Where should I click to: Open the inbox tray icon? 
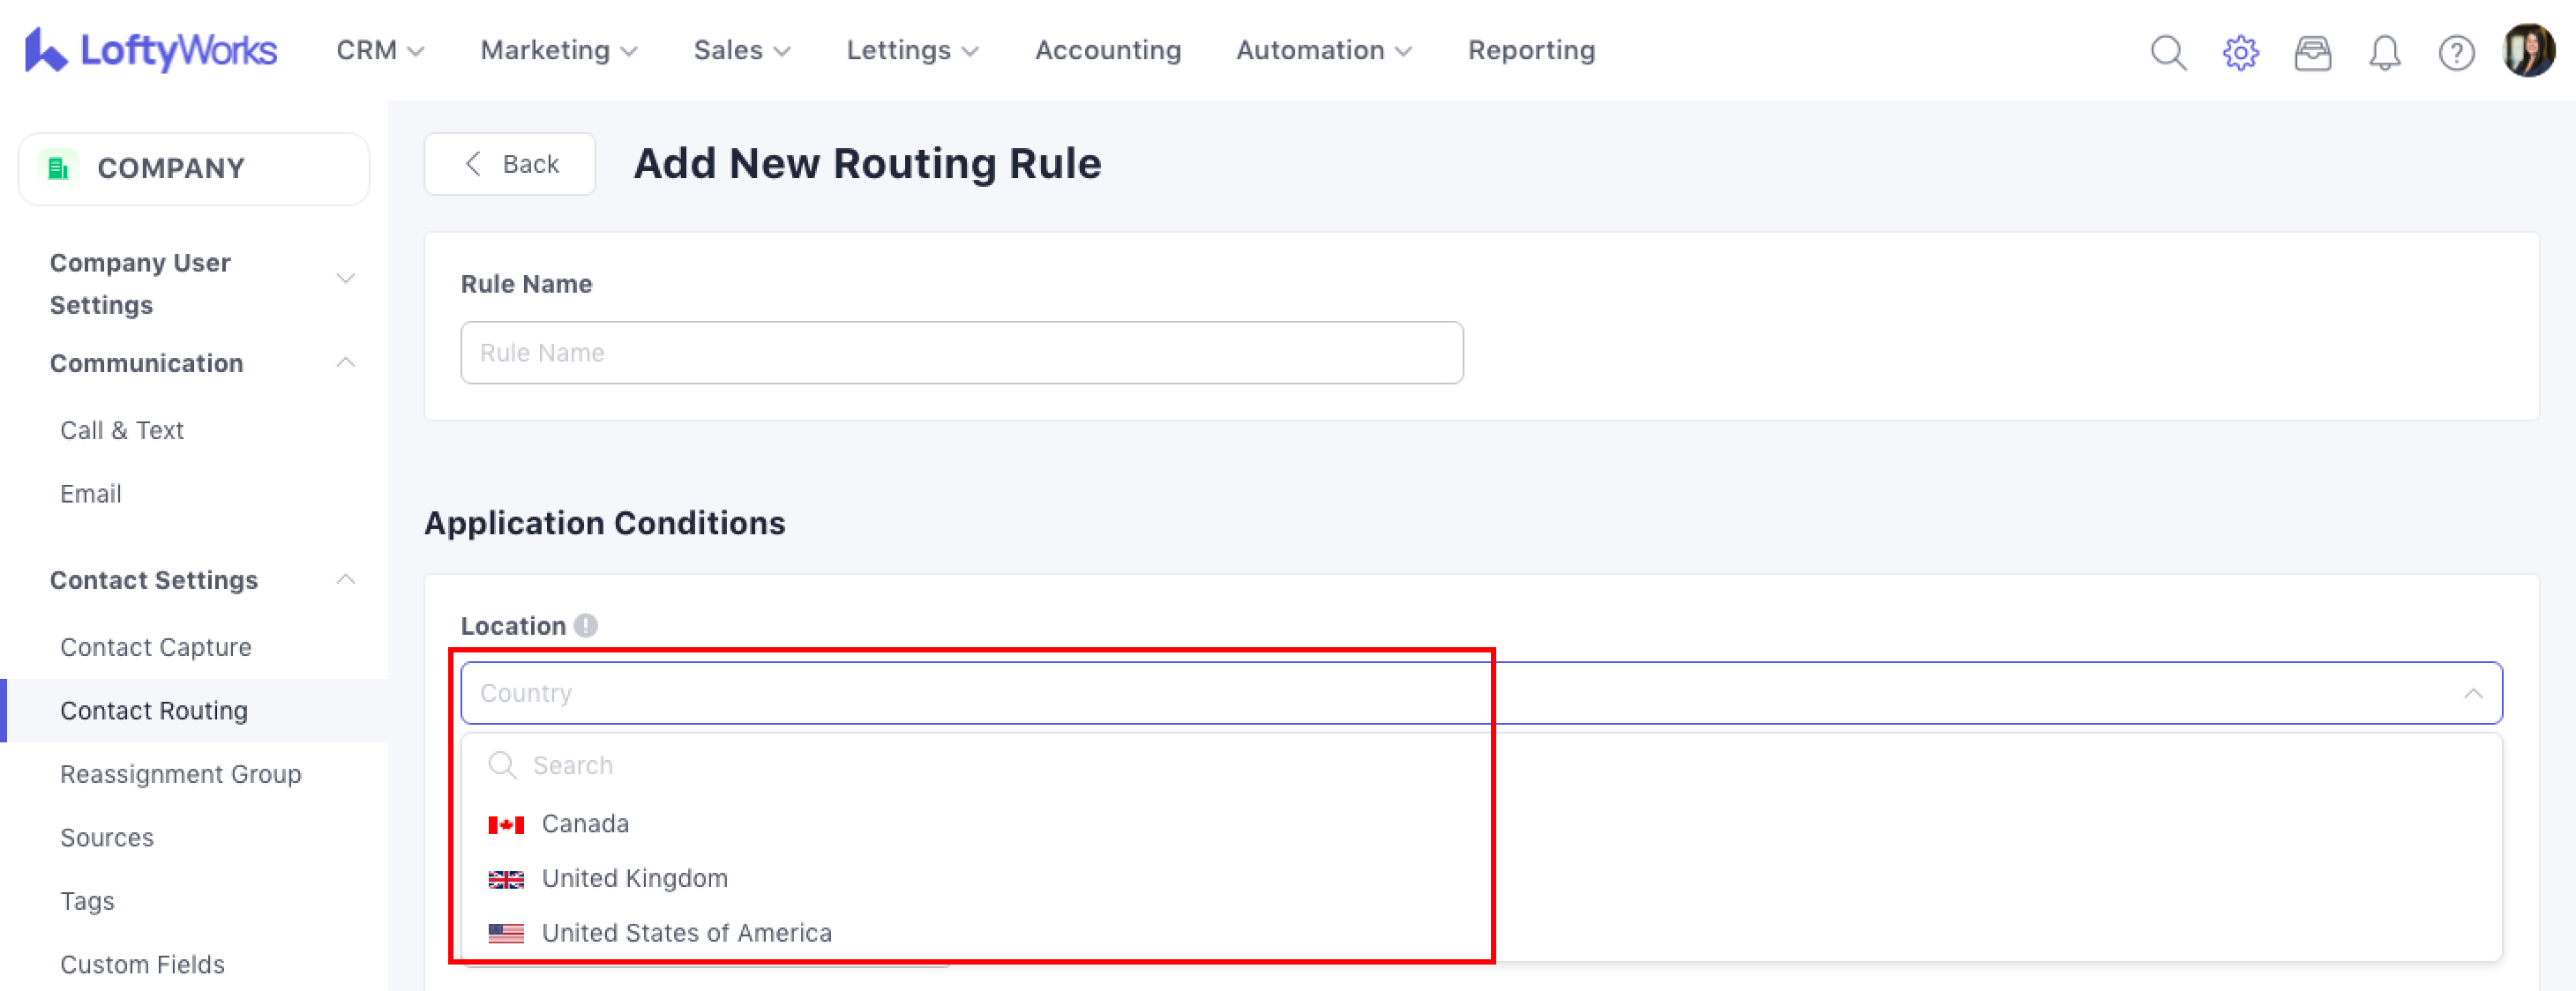(x=2312, y=52)
